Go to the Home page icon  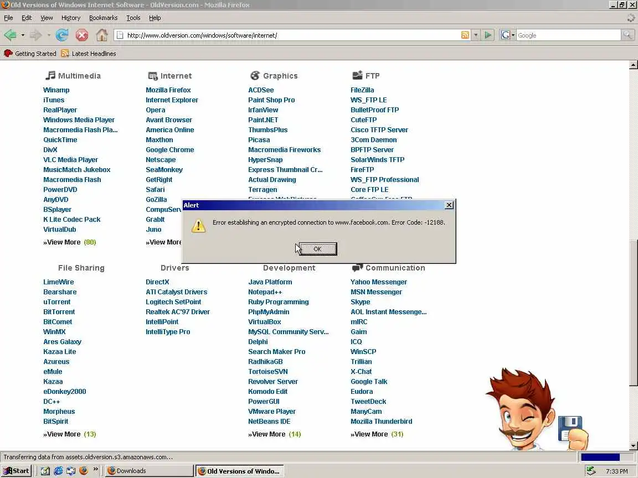(x=102, y=35)
